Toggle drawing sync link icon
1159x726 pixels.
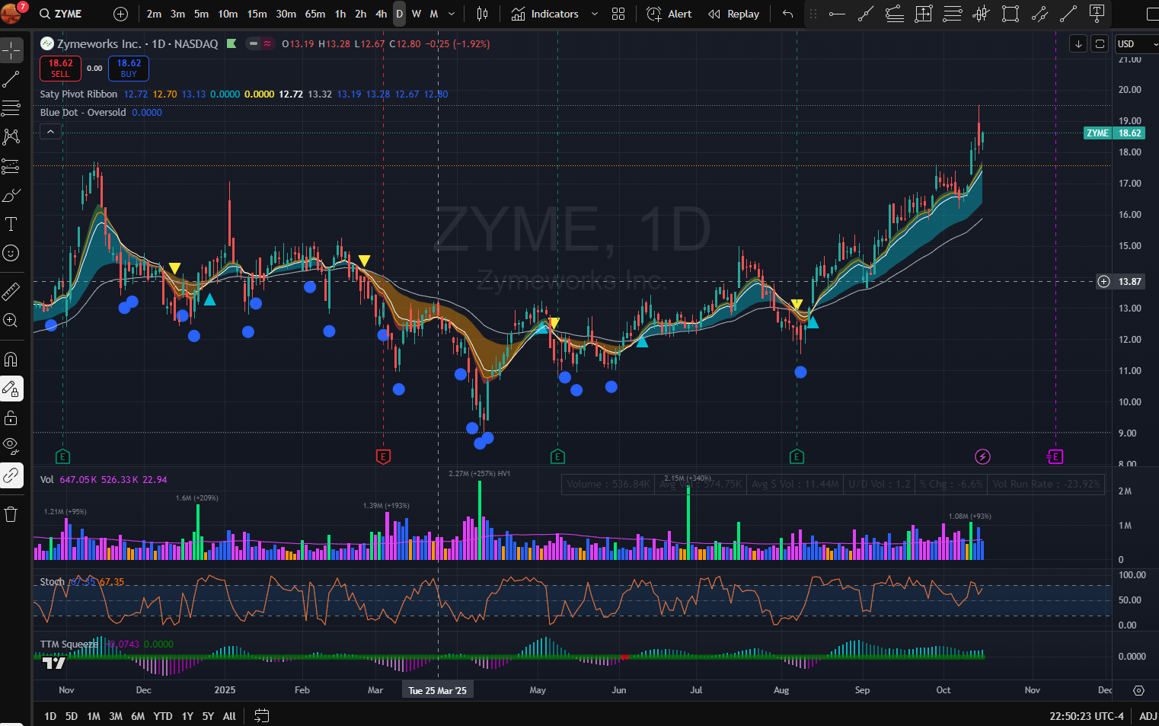[11, 475]
